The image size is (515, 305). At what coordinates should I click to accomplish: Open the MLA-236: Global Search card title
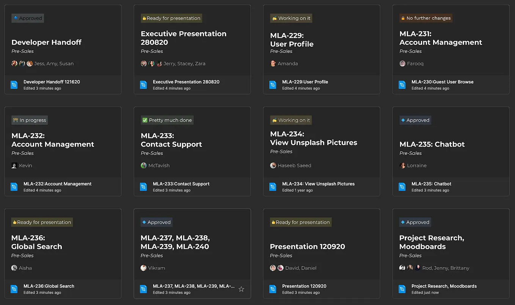click(x=37, y=242)
